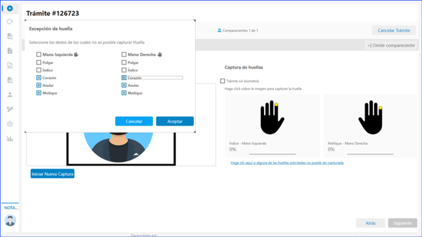
Task: Open the badge-shaped settings sidebar icon
Action: (10, 124)
